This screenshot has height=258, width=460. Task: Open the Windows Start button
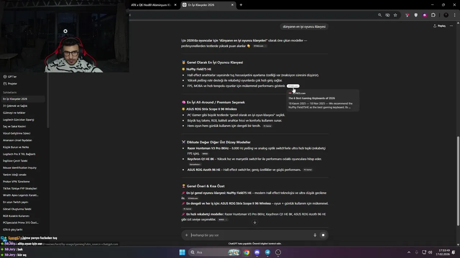(182, 252)
